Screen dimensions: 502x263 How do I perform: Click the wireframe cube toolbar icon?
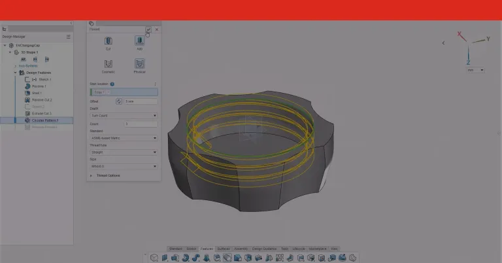click(x=154, y=258)
